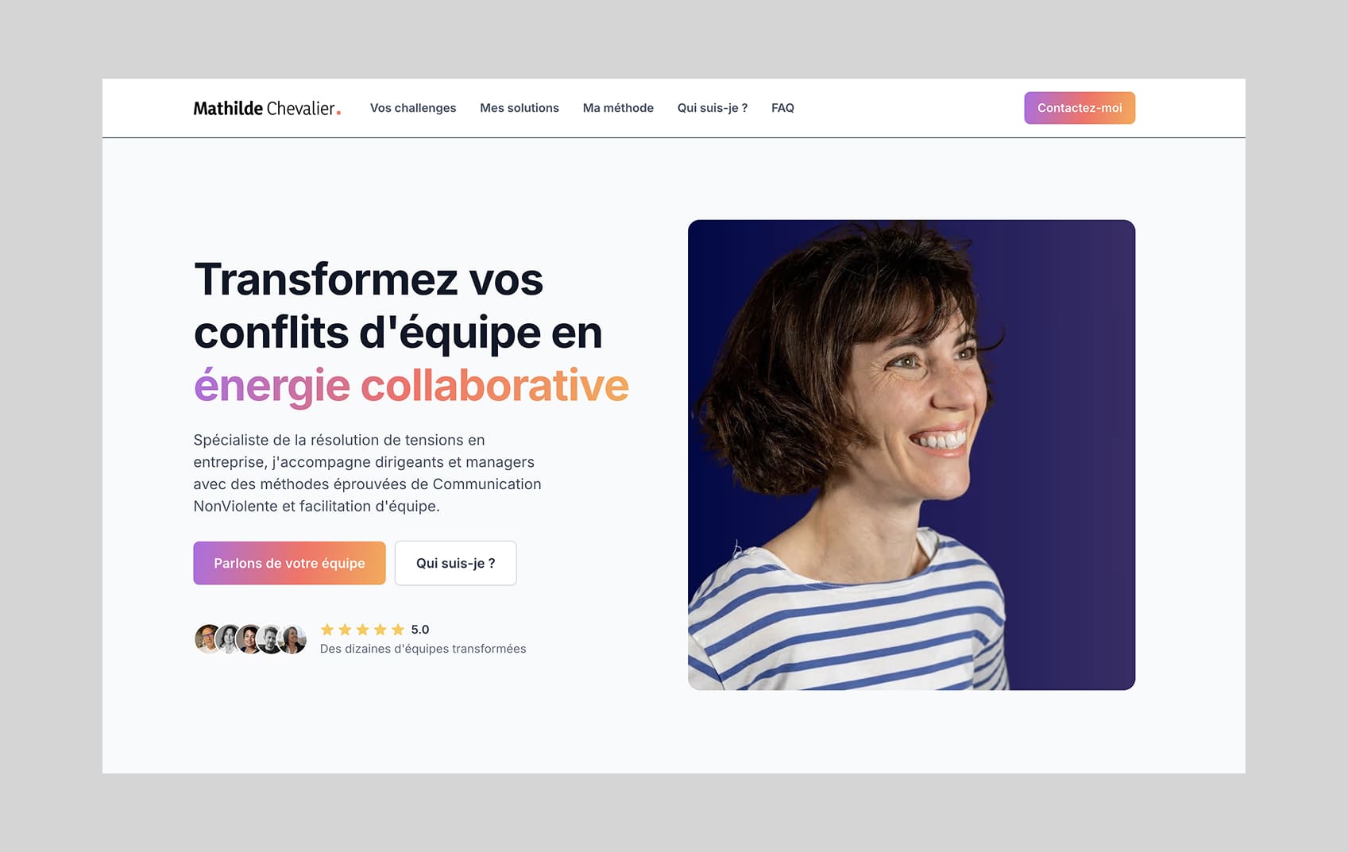Open the Ma méthode nav link
This screenshot has width=1348, height=852.
tap(618, 108)
